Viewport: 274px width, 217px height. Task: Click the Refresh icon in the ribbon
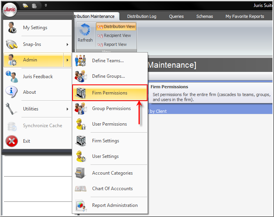click(x=85, y=31)
